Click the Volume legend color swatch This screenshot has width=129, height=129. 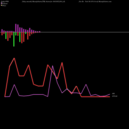coord(2,3)
